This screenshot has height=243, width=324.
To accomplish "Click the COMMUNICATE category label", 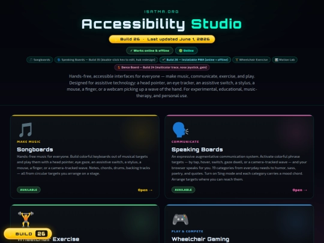I will pos(185,142).
